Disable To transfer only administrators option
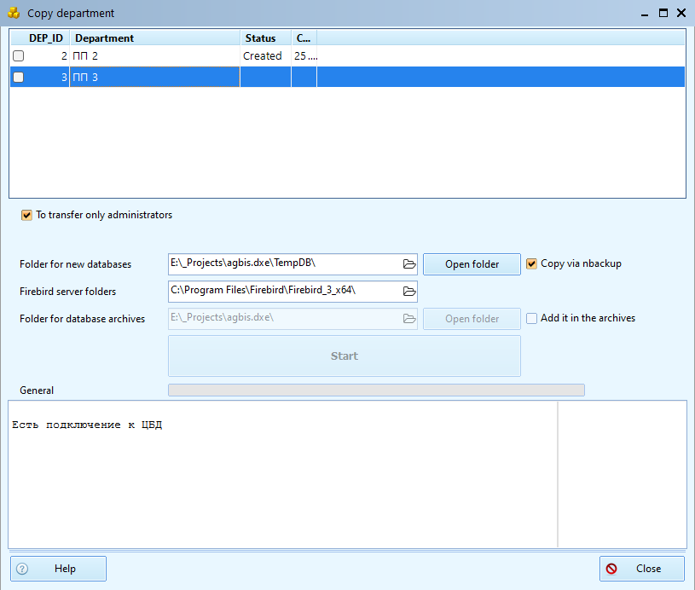Viewport: 695px width, 590px height. (27, 216)
